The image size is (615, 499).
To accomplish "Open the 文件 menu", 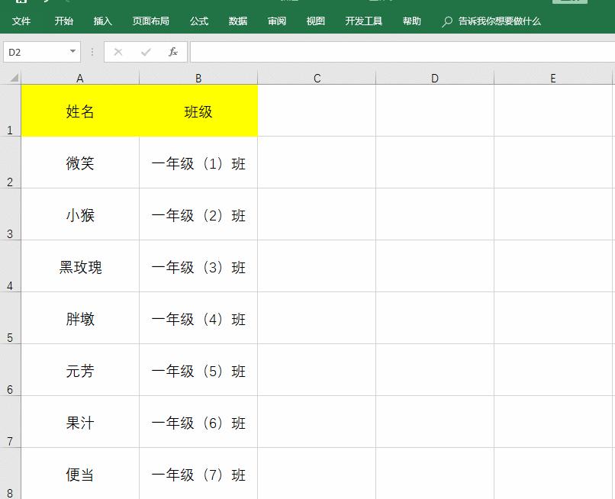I will (x=22, y=21).
